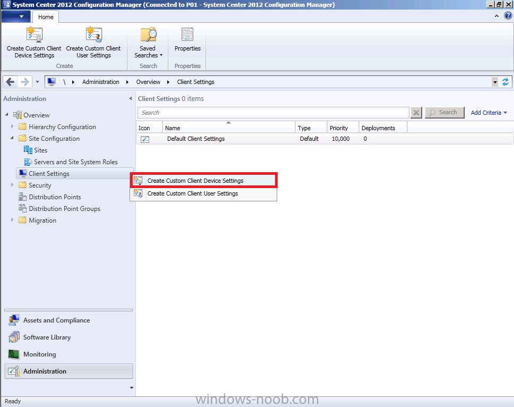Open the address bar history dropdown
This screenshot has height=407, width=514.
[495, 82]
